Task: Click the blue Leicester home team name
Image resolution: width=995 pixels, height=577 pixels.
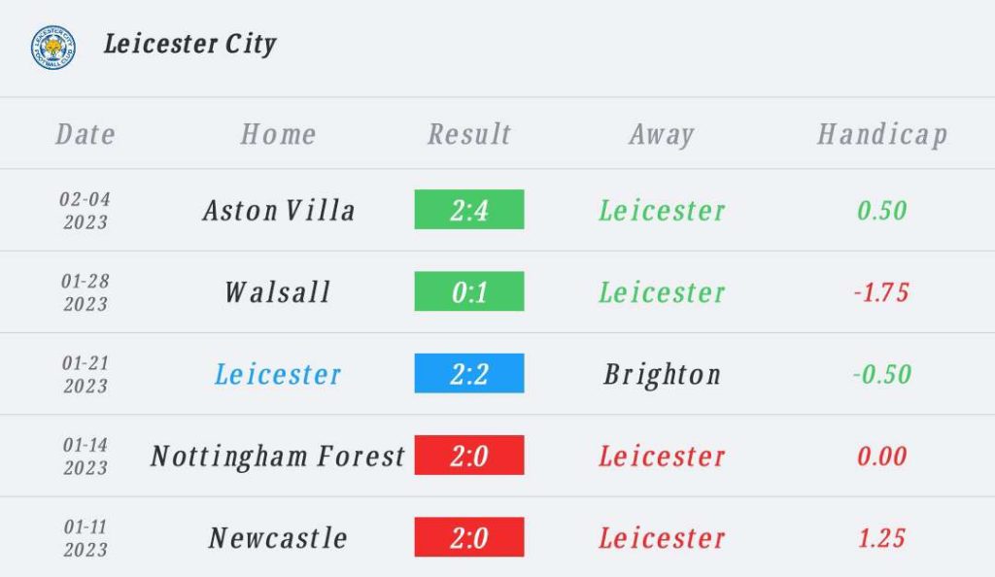Action: tap(278, 374)
